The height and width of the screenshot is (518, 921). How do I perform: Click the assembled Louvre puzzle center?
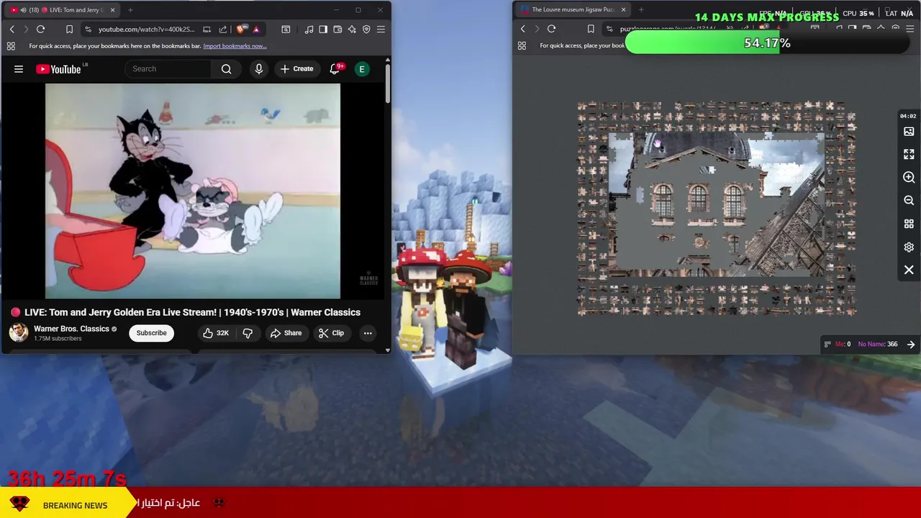tap(717, 204)
